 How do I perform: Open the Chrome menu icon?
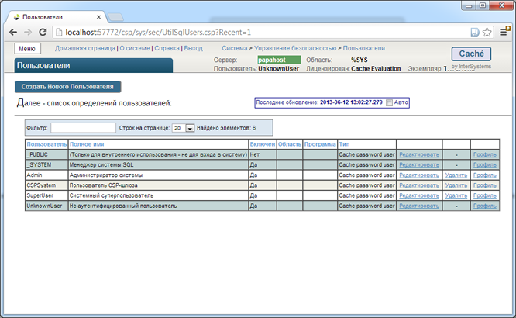click(x=504, y=32)
